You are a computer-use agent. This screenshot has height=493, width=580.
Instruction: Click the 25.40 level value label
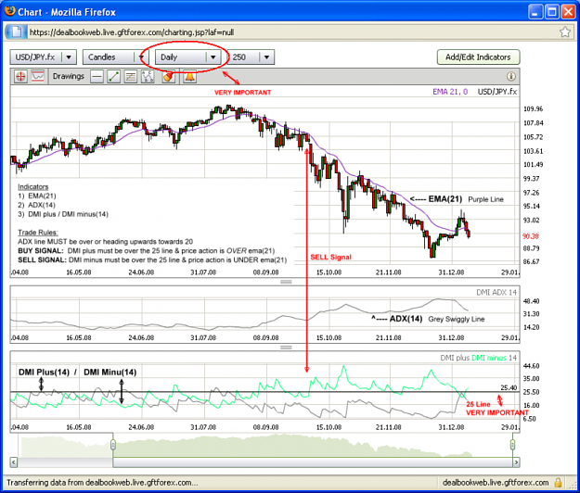click(x=509, y=387)
